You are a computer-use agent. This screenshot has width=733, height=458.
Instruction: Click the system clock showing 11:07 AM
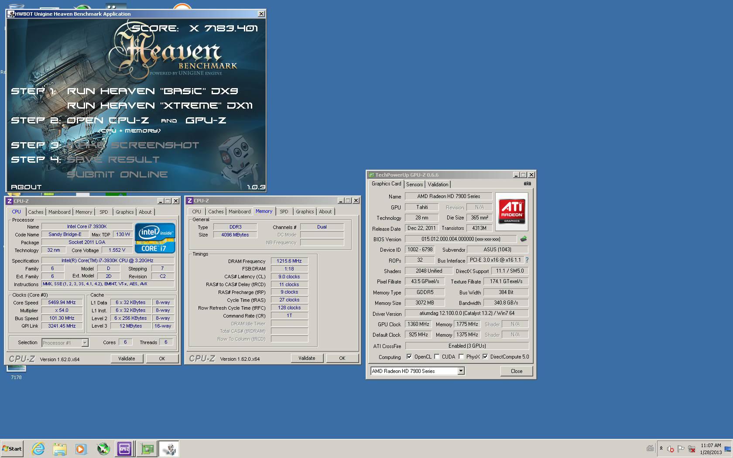(x=710, y=445)
